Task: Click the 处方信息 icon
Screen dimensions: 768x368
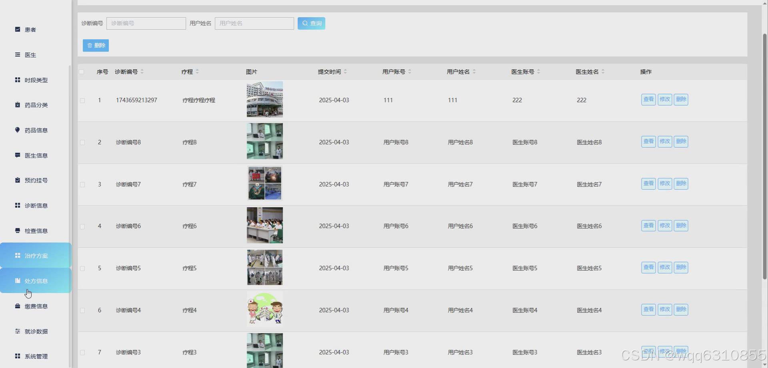Action: pyautogui.click(x=18, y=280)
